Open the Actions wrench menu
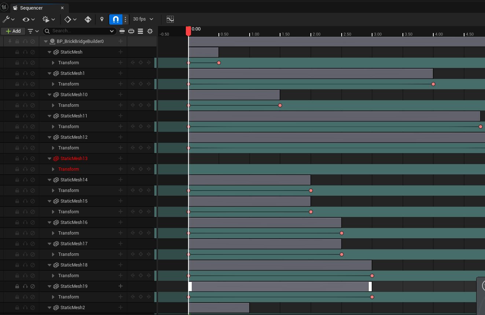Image resolution: width=485 pixels, height=315 pixels. click(x=8, y=19)
